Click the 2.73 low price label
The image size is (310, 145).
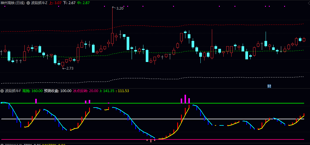[70, 68]
